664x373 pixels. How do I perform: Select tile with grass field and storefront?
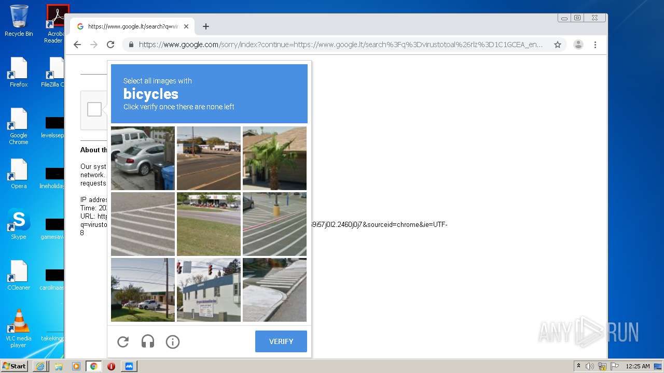coord(209,224)
